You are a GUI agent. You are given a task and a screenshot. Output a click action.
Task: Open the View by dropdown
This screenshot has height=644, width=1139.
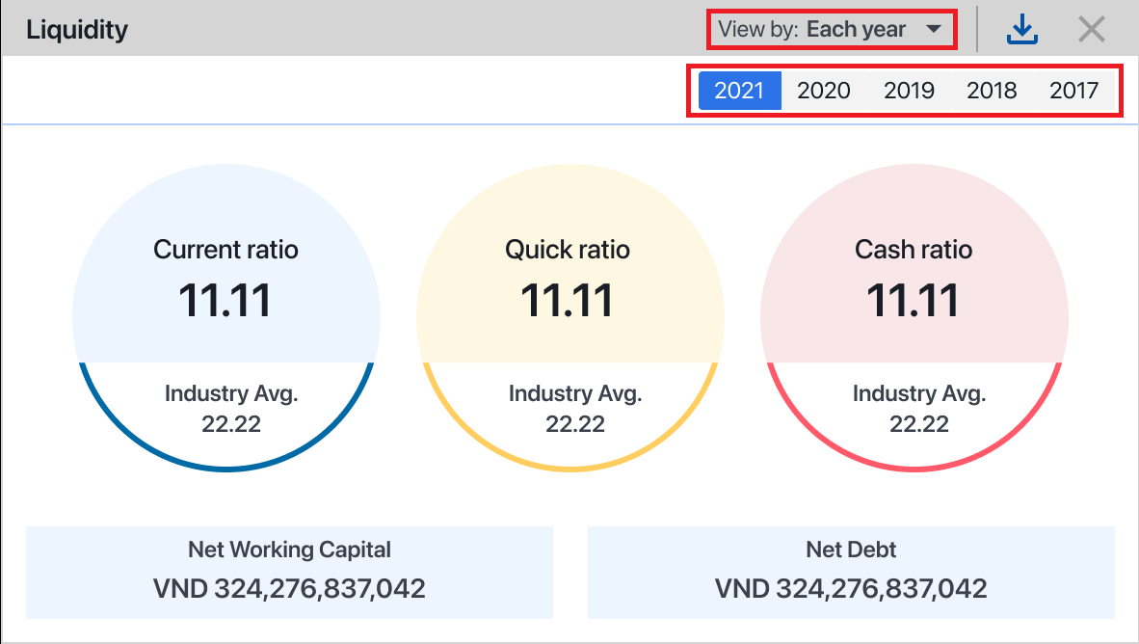coord(831,30)
